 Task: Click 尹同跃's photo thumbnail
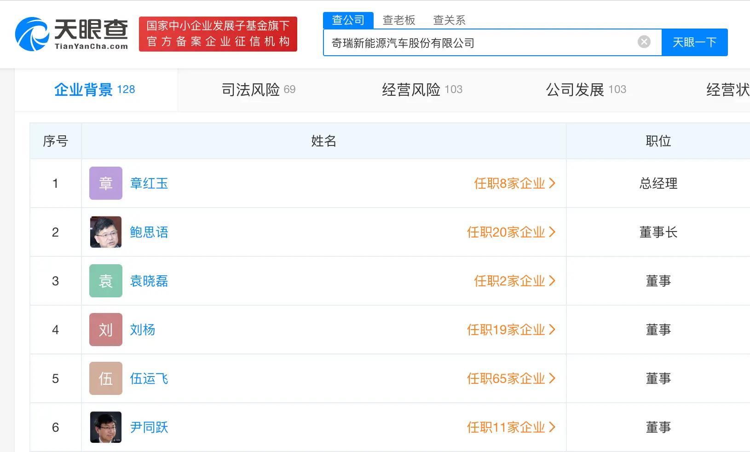click(x=106, y=427)
